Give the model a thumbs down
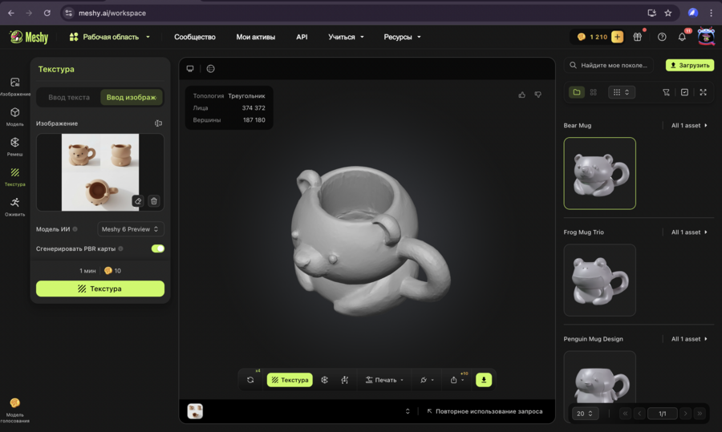 537,95
